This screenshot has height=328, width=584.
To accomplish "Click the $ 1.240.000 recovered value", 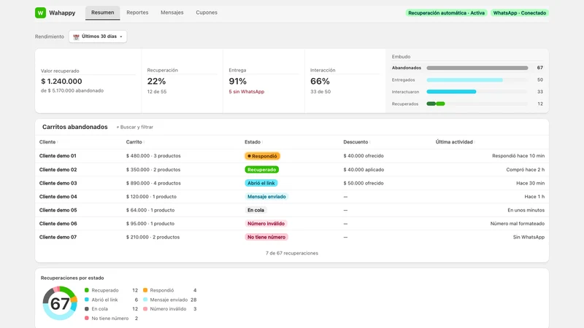I will click(x=61, y=81).
